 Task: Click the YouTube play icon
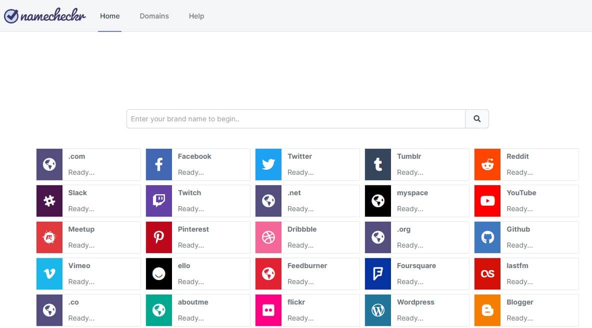487,201
